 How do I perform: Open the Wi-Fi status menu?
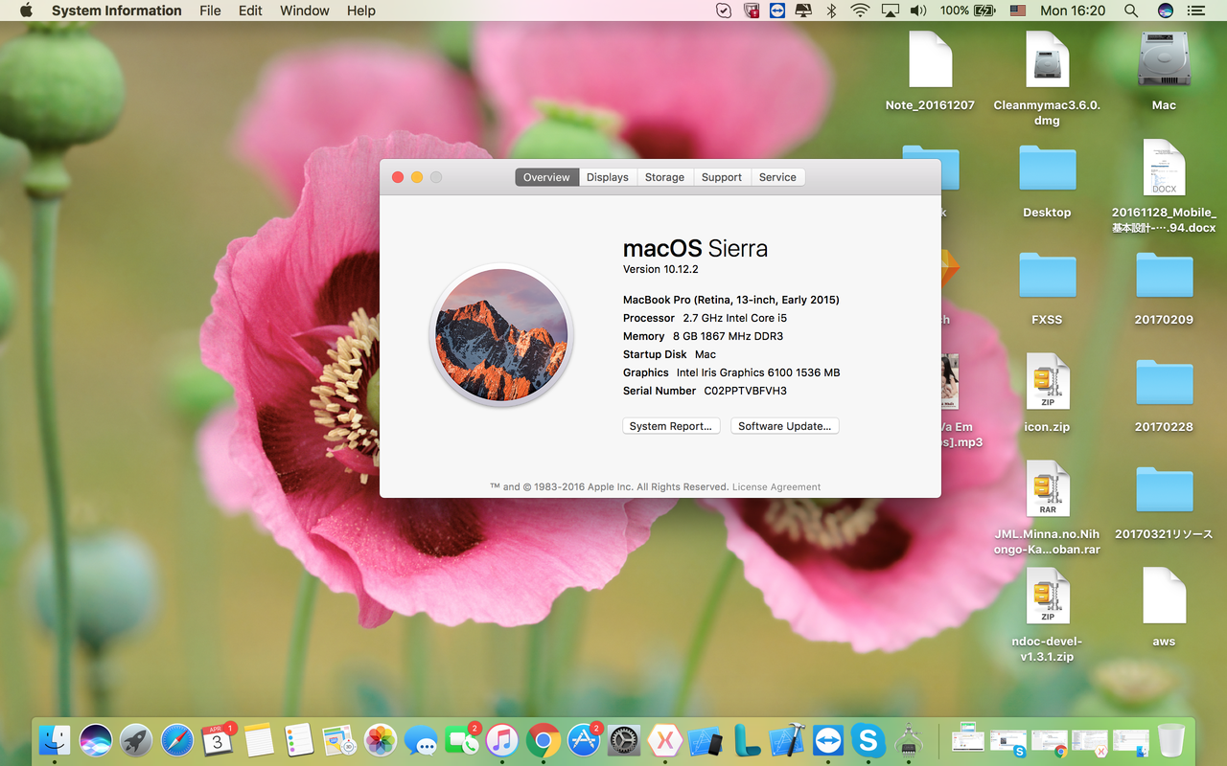(x=860, y=11)
